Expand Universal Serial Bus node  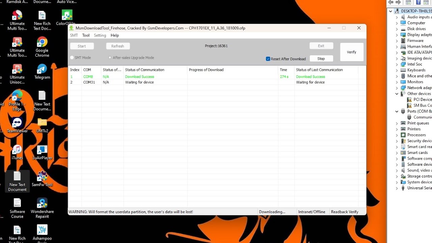pyautogui.click(x=397, y=188)
